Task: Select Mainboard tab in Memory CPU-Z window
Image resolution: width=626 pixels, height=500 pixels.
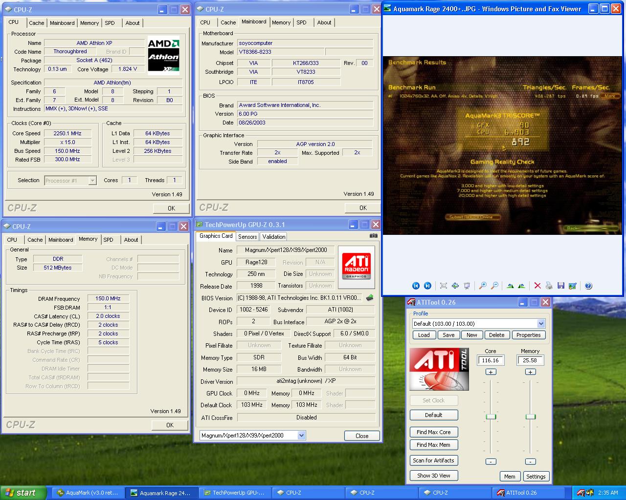Action: coord(61,240)
